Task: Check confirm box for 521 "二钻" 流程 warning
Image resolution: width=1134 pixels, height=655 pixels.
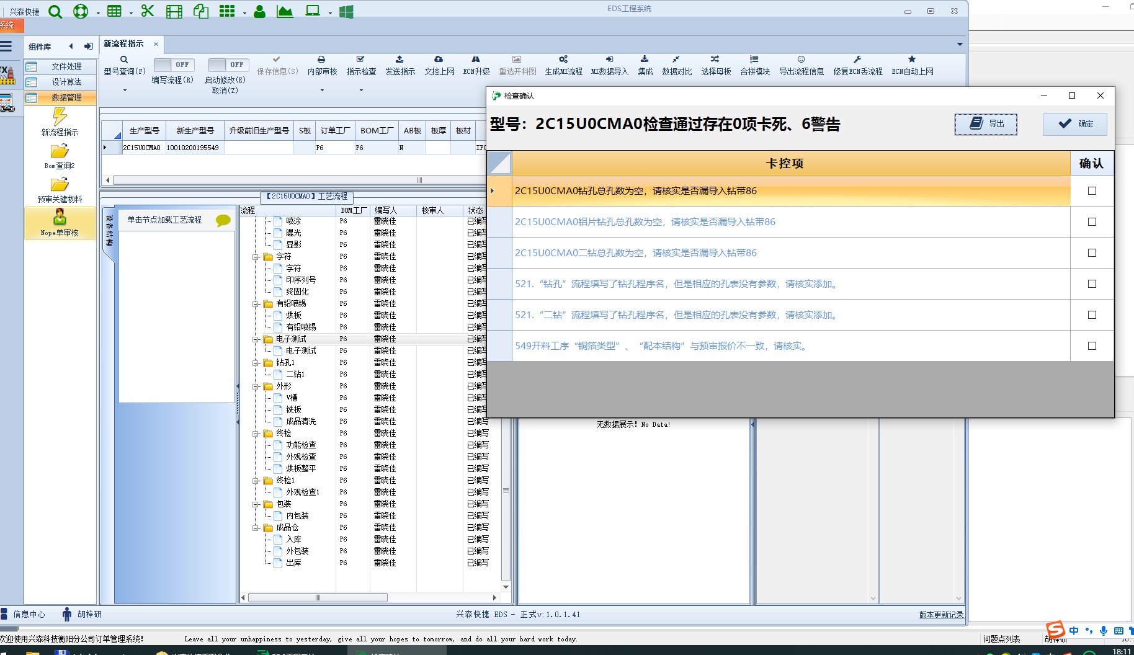Action: click(1092, 315)
